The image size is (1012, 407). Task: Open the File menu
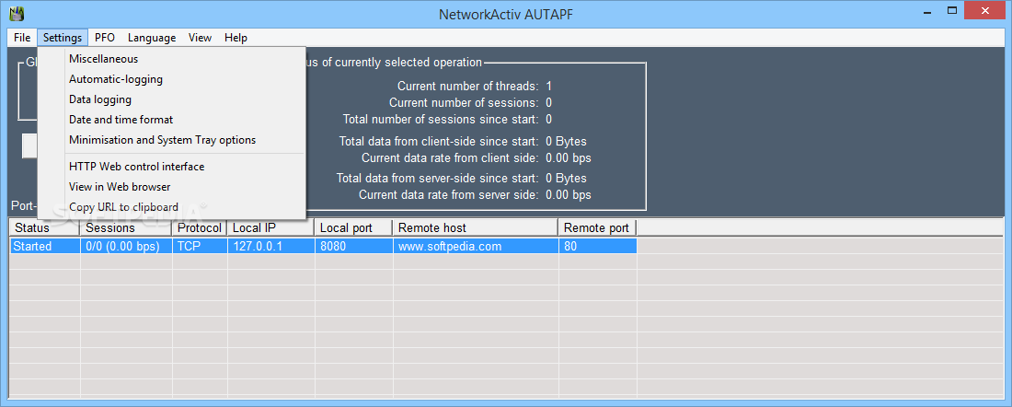pyautogui.click(x=22, y=38)
